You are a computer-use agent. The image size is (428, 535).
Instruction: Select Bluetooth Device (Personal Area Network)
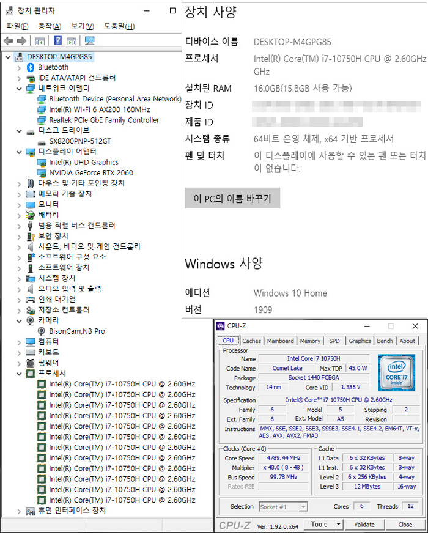(115, 99)
